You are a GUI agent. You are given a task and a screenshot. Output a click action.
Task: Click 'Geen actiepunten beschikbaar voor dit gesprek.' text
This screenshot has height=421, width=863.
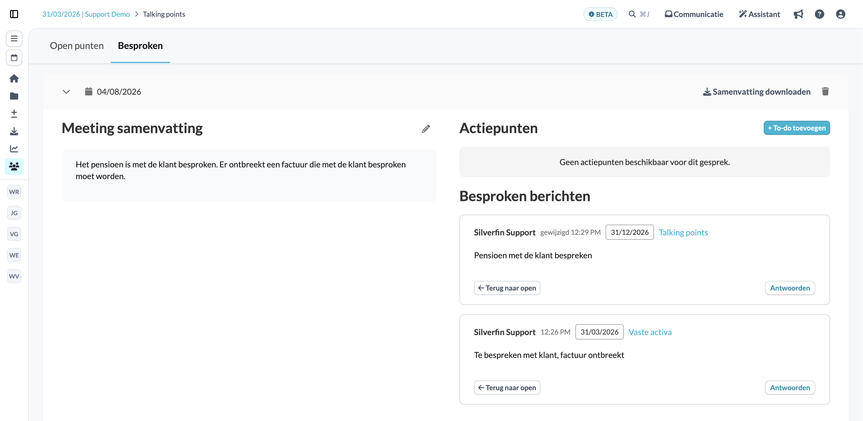pos(645,162)
